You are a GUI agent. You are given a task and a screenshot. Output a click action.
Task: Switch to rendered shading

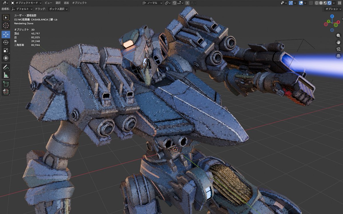[329, 3]
